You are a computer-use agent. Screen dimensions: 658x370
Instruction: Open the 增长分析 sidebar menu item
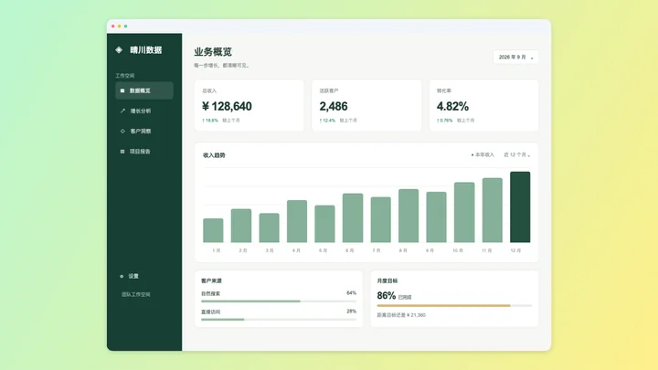tap(144, 111)
